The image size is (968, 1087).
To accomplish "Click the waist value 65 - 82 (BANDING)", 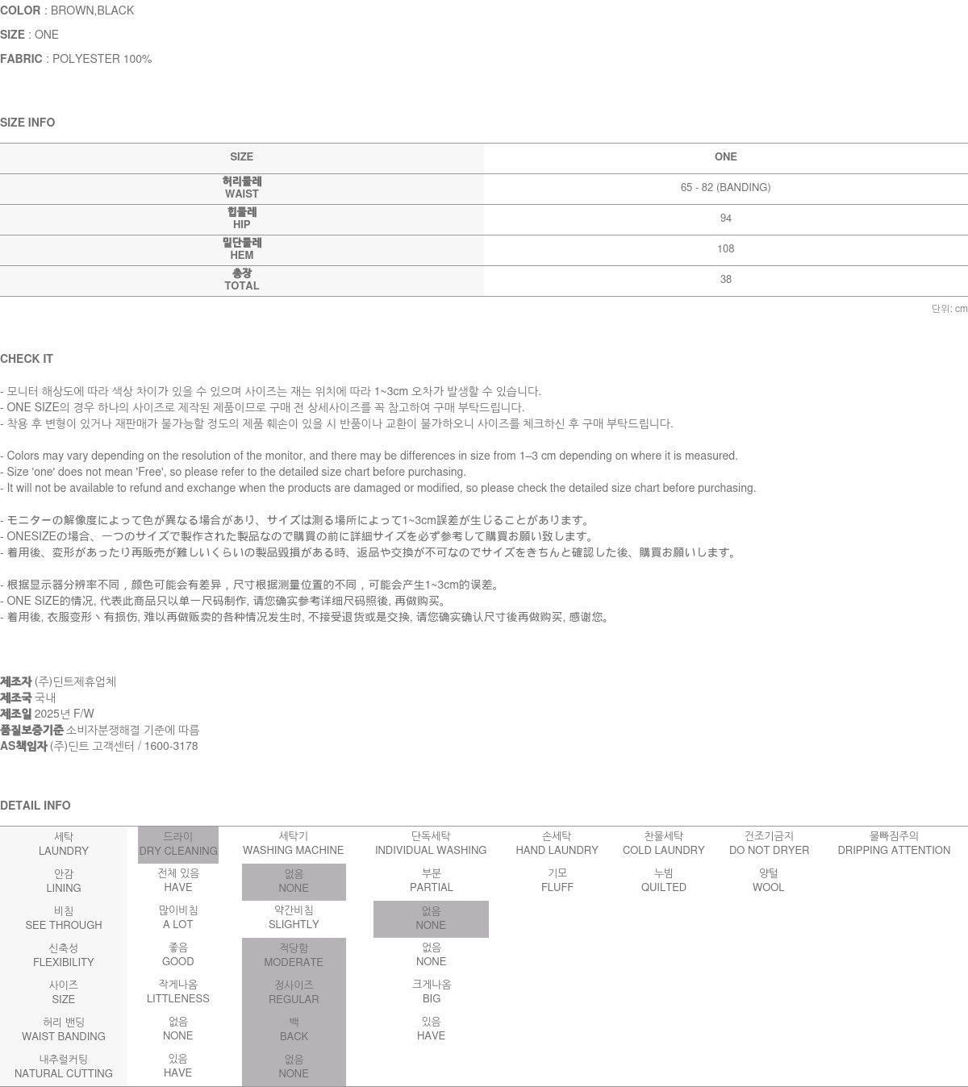I will point(725,188).
